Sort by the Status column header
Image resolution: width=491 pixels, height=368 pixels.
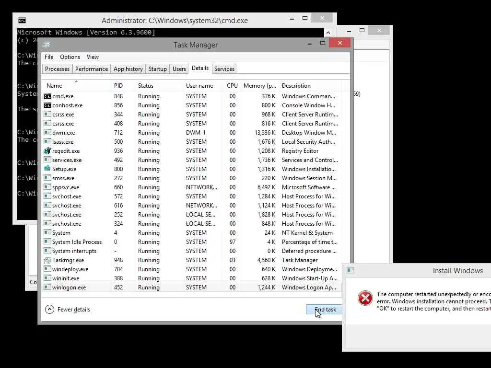159,85
